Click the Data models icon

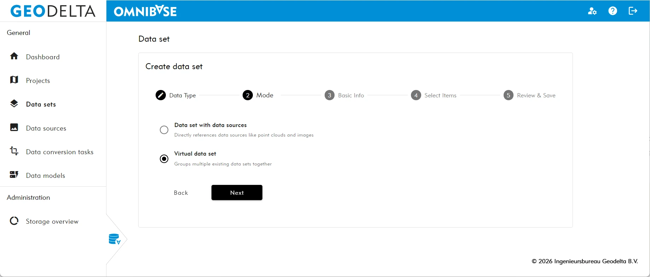point(14,175)
